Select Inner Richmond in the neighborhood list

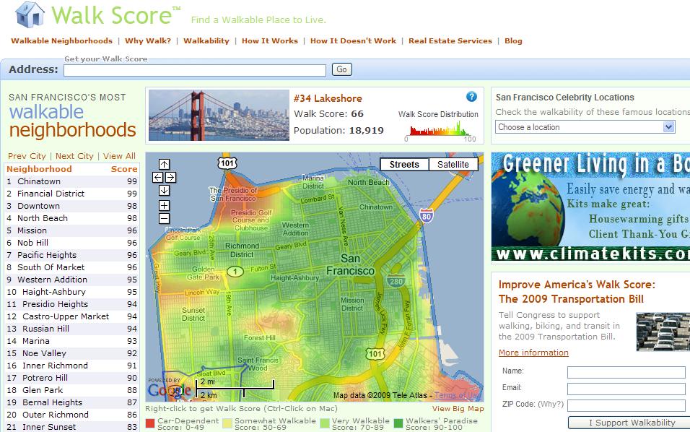click(71, 366)
